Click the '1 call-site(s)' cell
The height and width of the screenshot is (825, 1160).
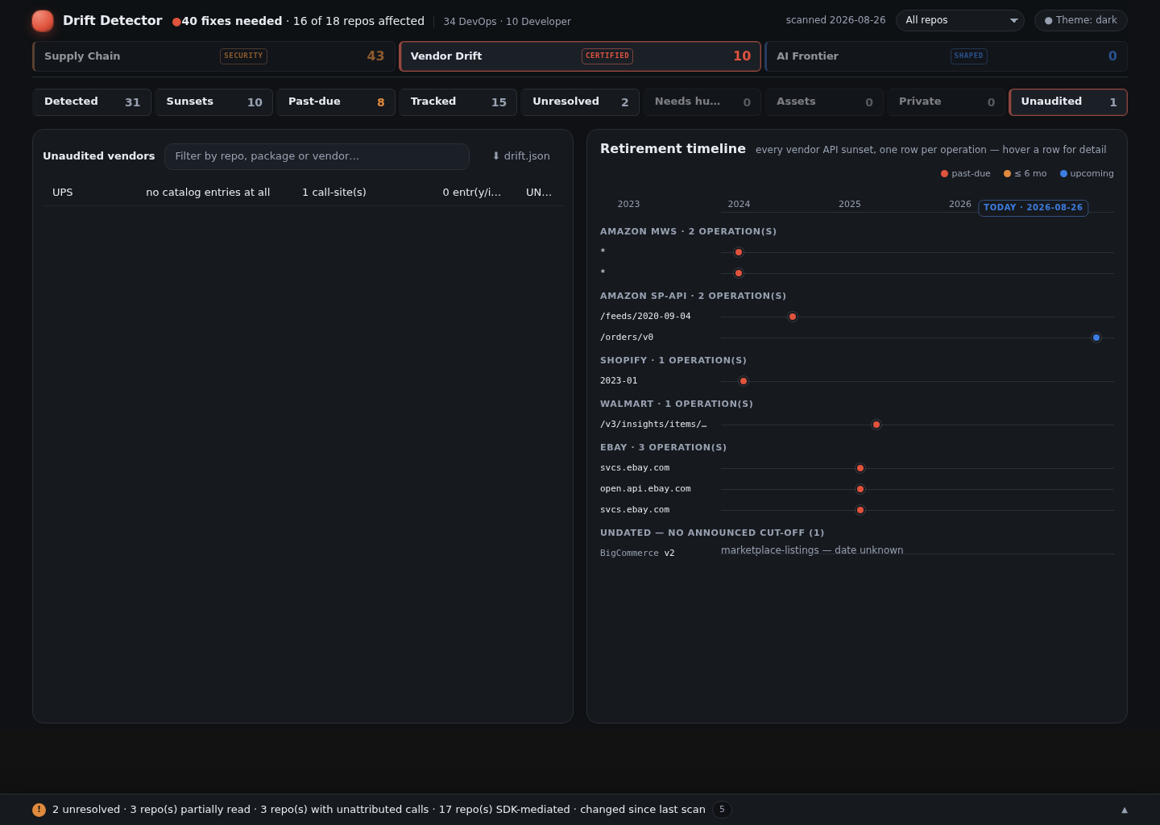pyautogui.click(x=334, y=193)
